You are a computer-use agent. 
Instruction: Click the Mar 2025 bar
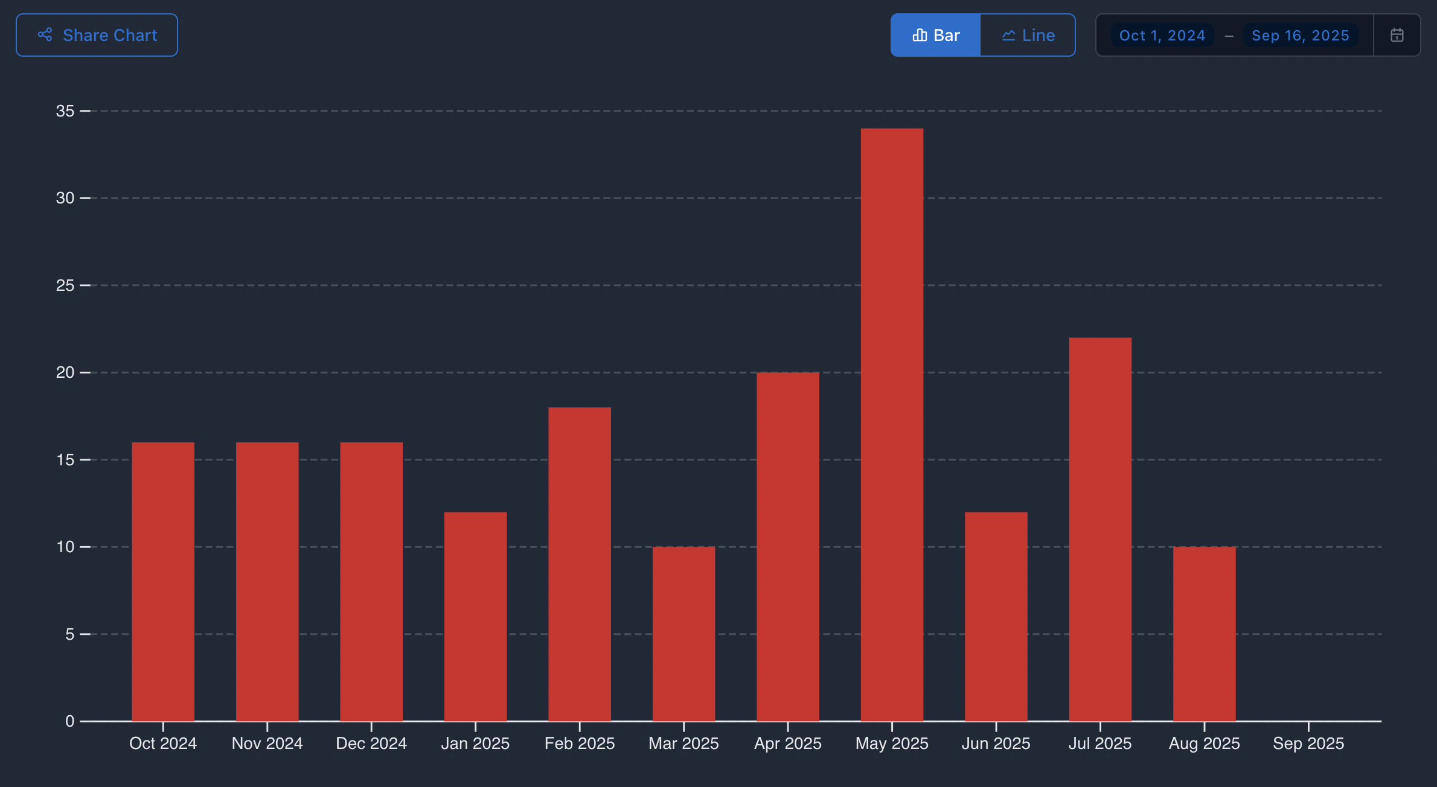[x=683, y=634]
